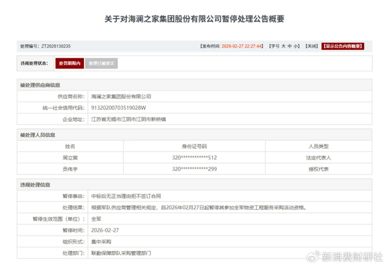Click ID number ending in 512
This screenshot has width=386, height=266.
(x=195, y=158)
